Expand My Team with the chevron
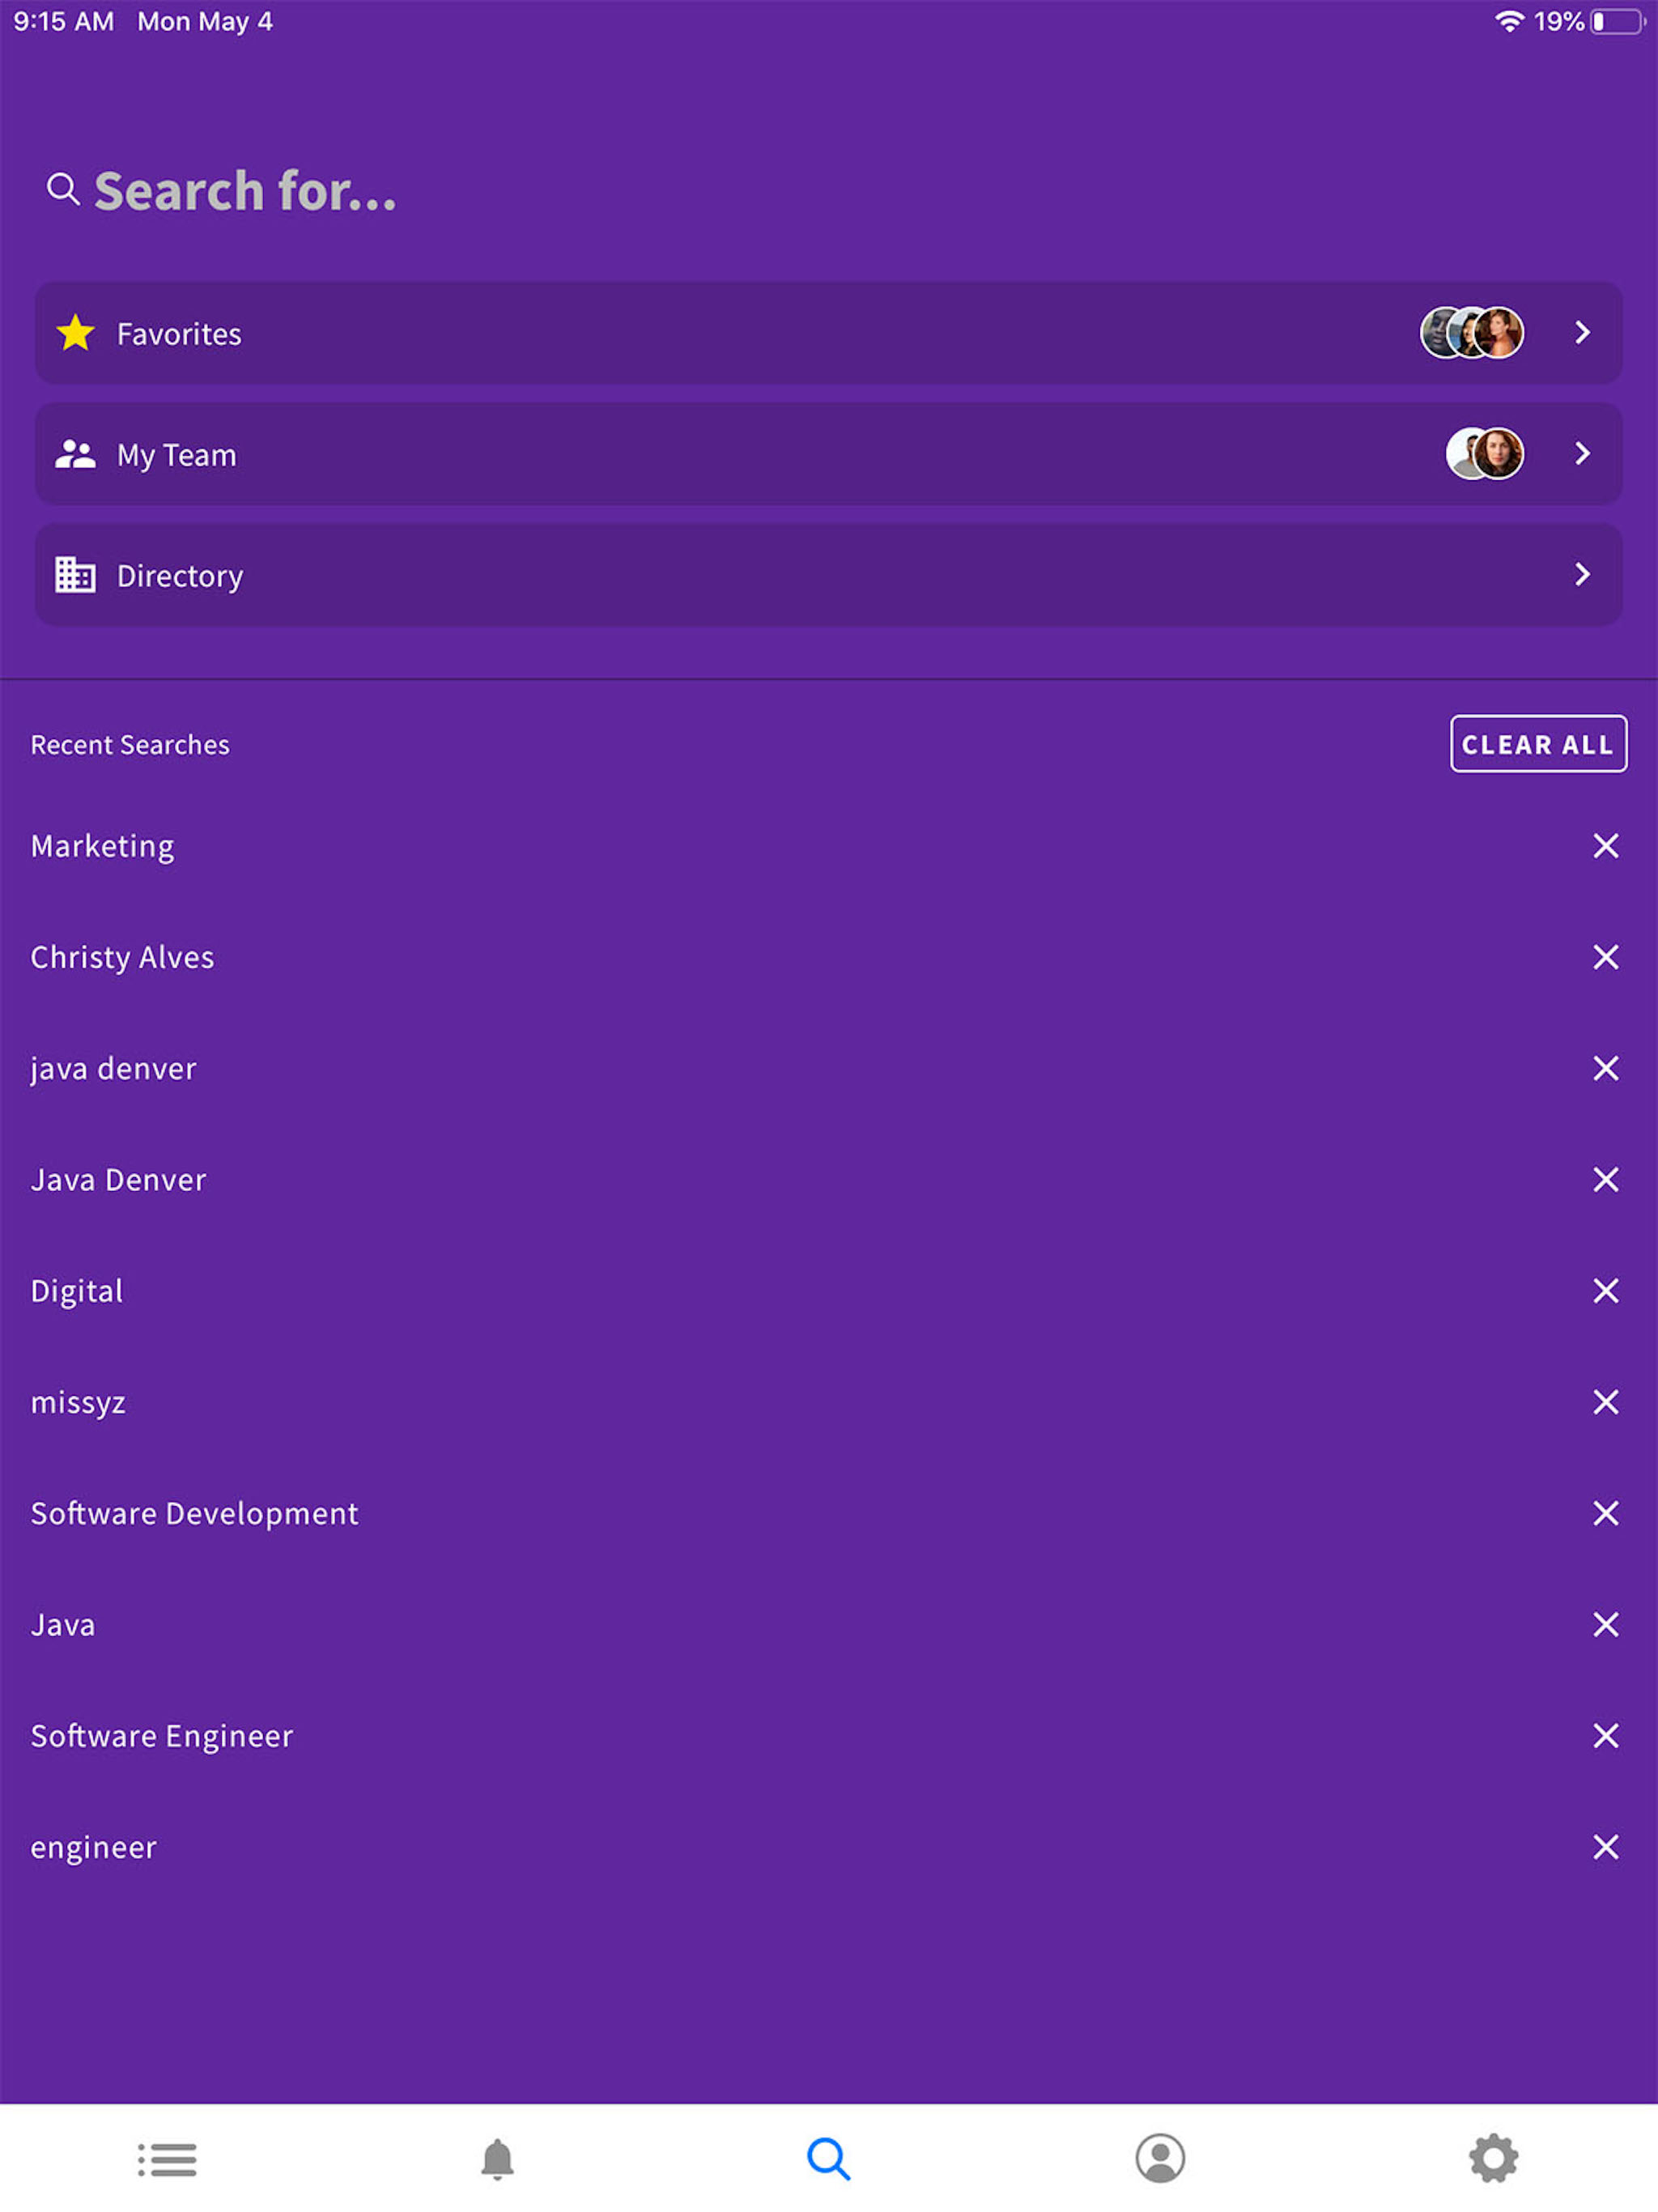The width and height of the screenshot is (1658, 2212). [1582, 454]
